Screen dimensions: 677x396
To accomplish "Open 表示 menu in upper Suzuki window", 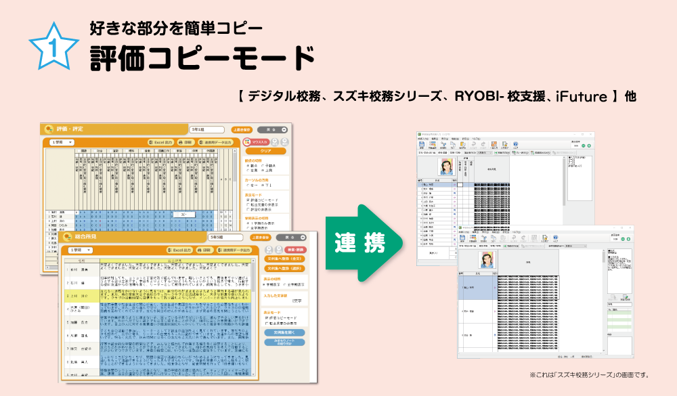I will click(x=445, y=139).
